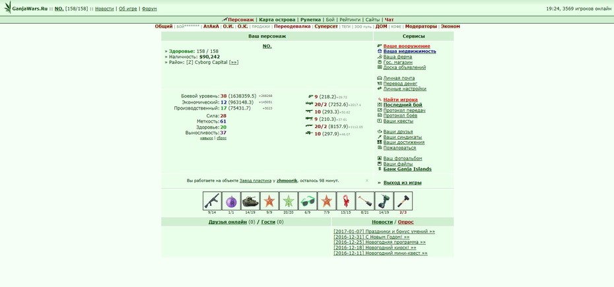Select the sledgehammer item marked 2/3
The image size is (614, 287).
(x=403, y=201)
